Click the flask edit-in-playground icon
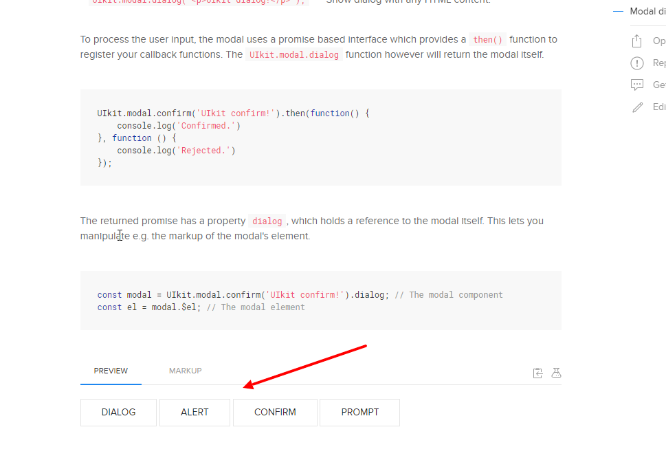The height and width of the screenshot is (469, 666). (x=556, y=373)
